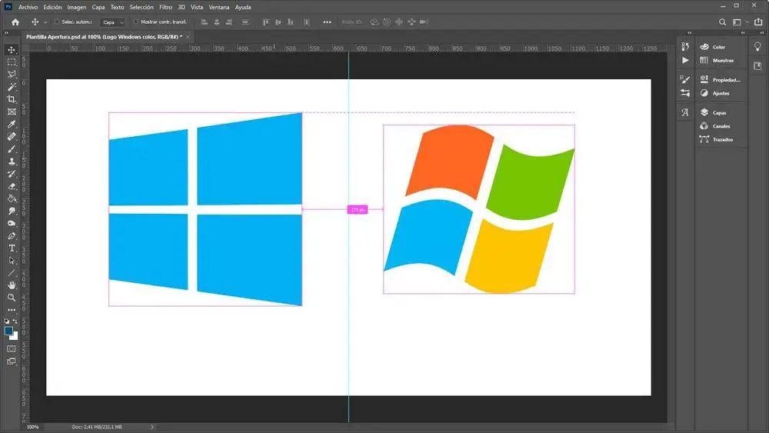Open the Actions panel play icon

(685, 60)
